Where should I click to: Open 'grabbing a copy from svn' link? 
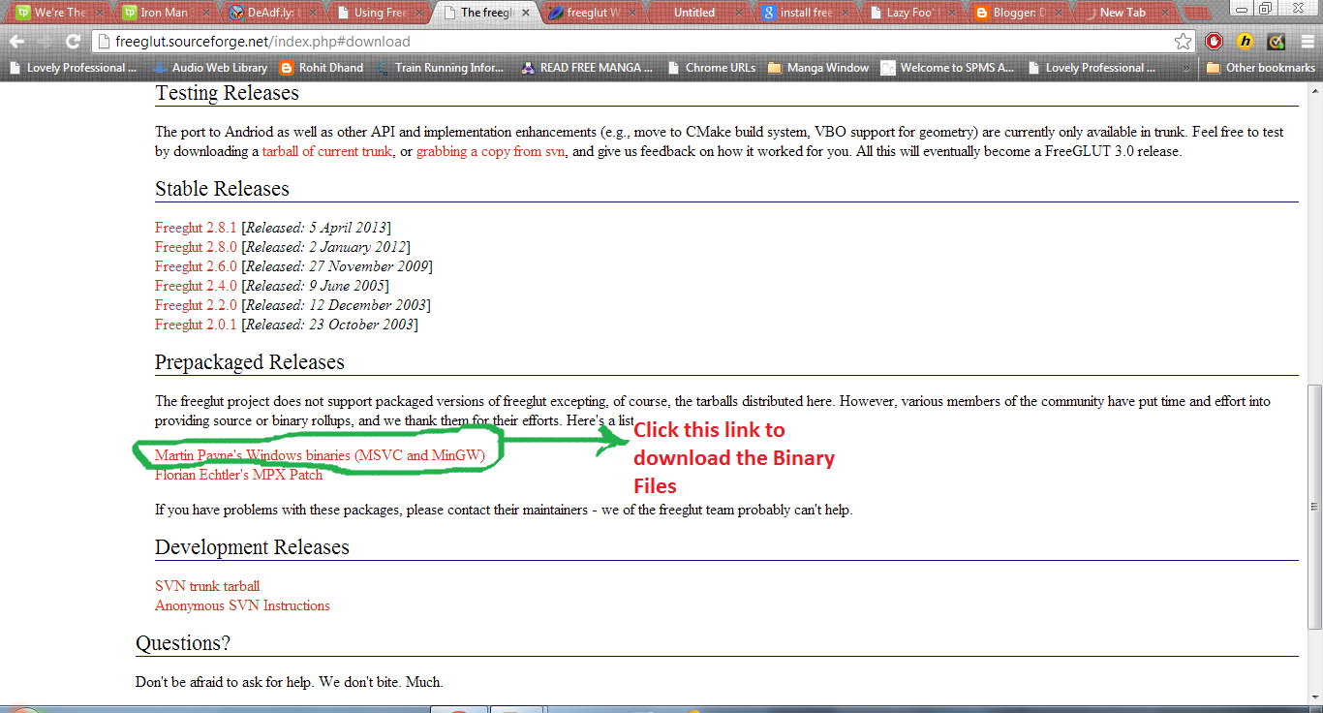click(491, 151)
